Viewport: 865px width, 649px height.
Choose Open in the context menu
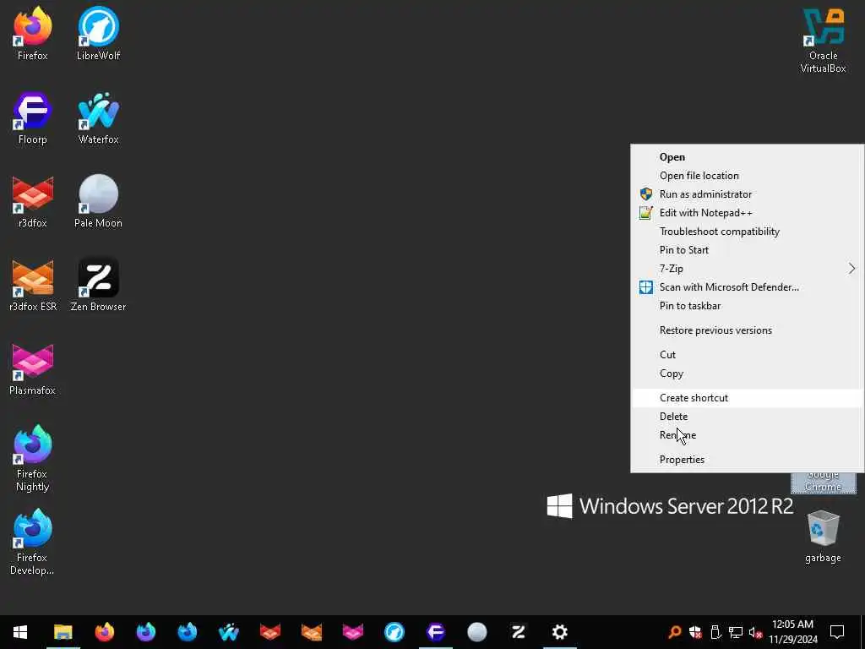pos(747,157)
